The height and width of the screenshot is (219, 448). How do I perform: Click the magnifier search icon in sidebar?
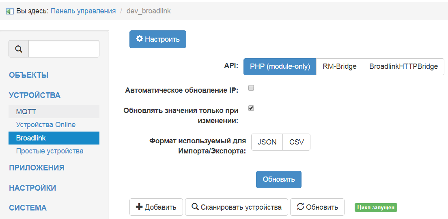pyautogui.click(x=19, y=49)
